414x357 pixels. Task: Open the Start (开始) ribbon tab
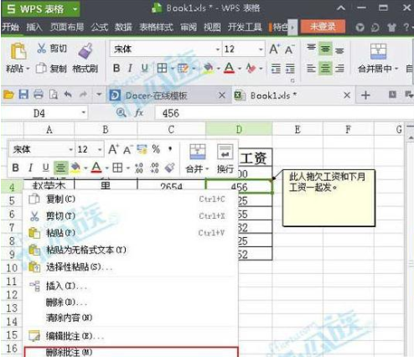pos(11,27)
